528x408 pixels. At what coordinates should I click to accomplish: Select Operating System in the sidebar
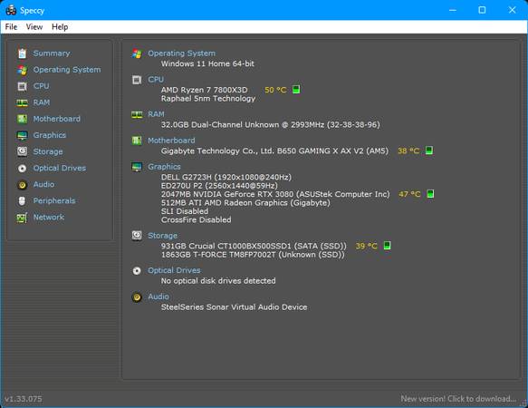coord(67,70)
